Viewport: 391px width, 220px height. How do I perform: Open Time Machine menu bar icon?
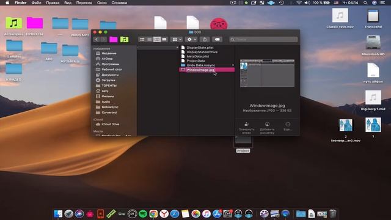click(x=282, y=2)
